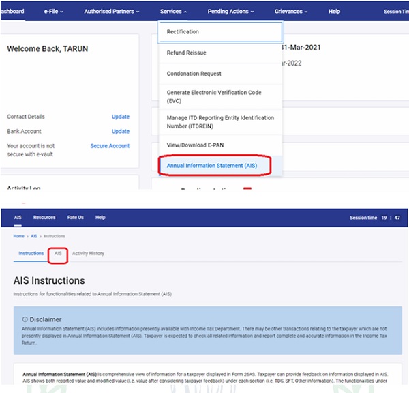This screenshot has height=393, width=409.
Task: Open the e-File dropdown menu
Action: [x=53, y=11]
